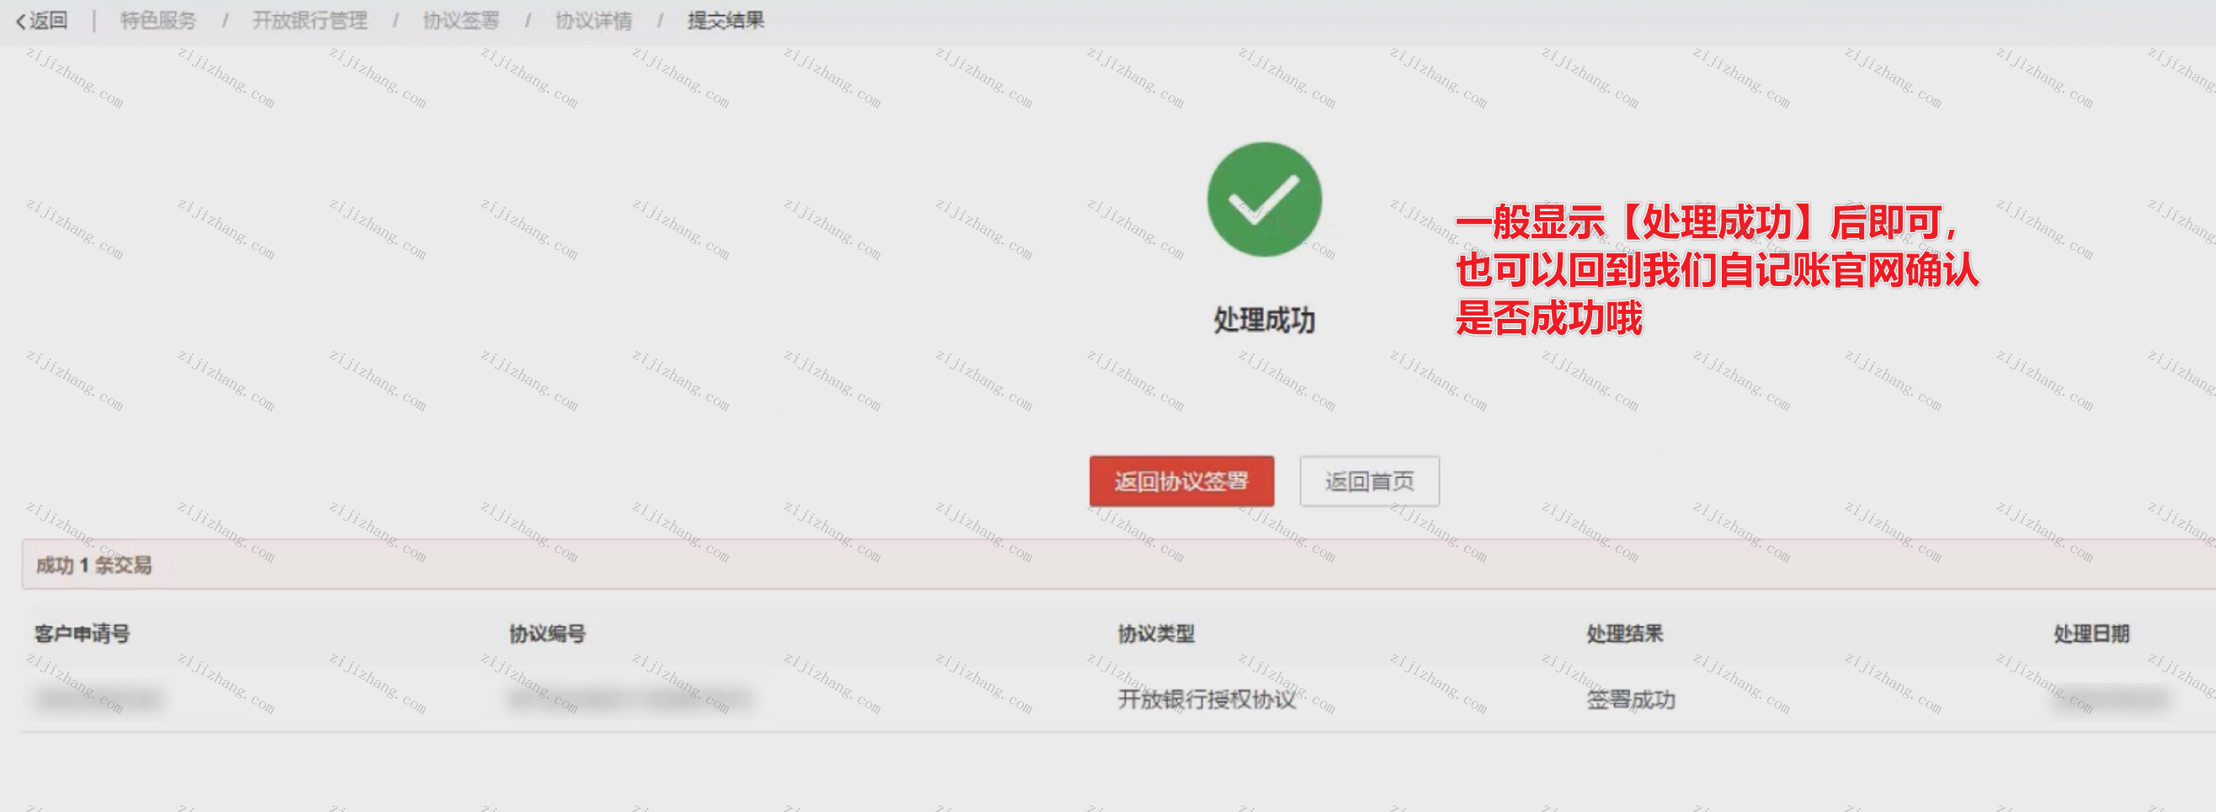
Task: Navigate to 协议详情 in the breadcrumb
Action: click(594, 21)
